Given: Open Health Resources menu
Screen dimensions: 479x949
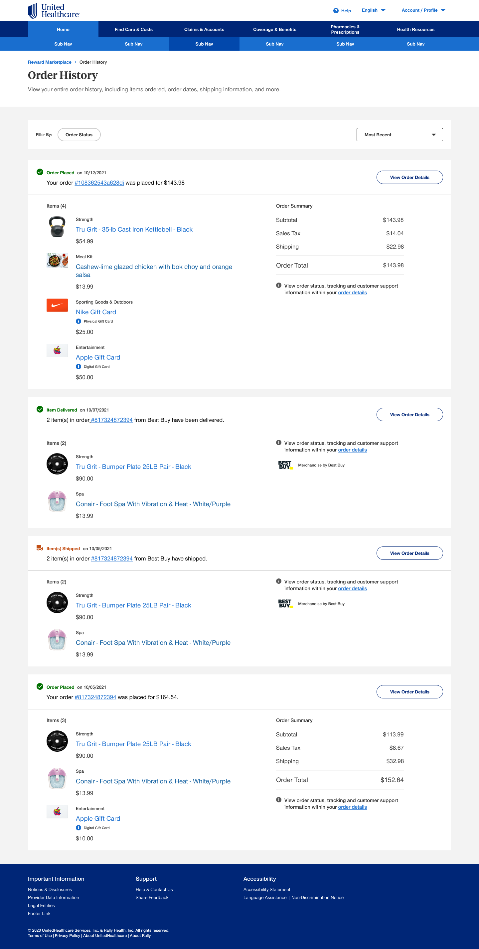Looking at the screenshot, I should [x=416, y=29].
